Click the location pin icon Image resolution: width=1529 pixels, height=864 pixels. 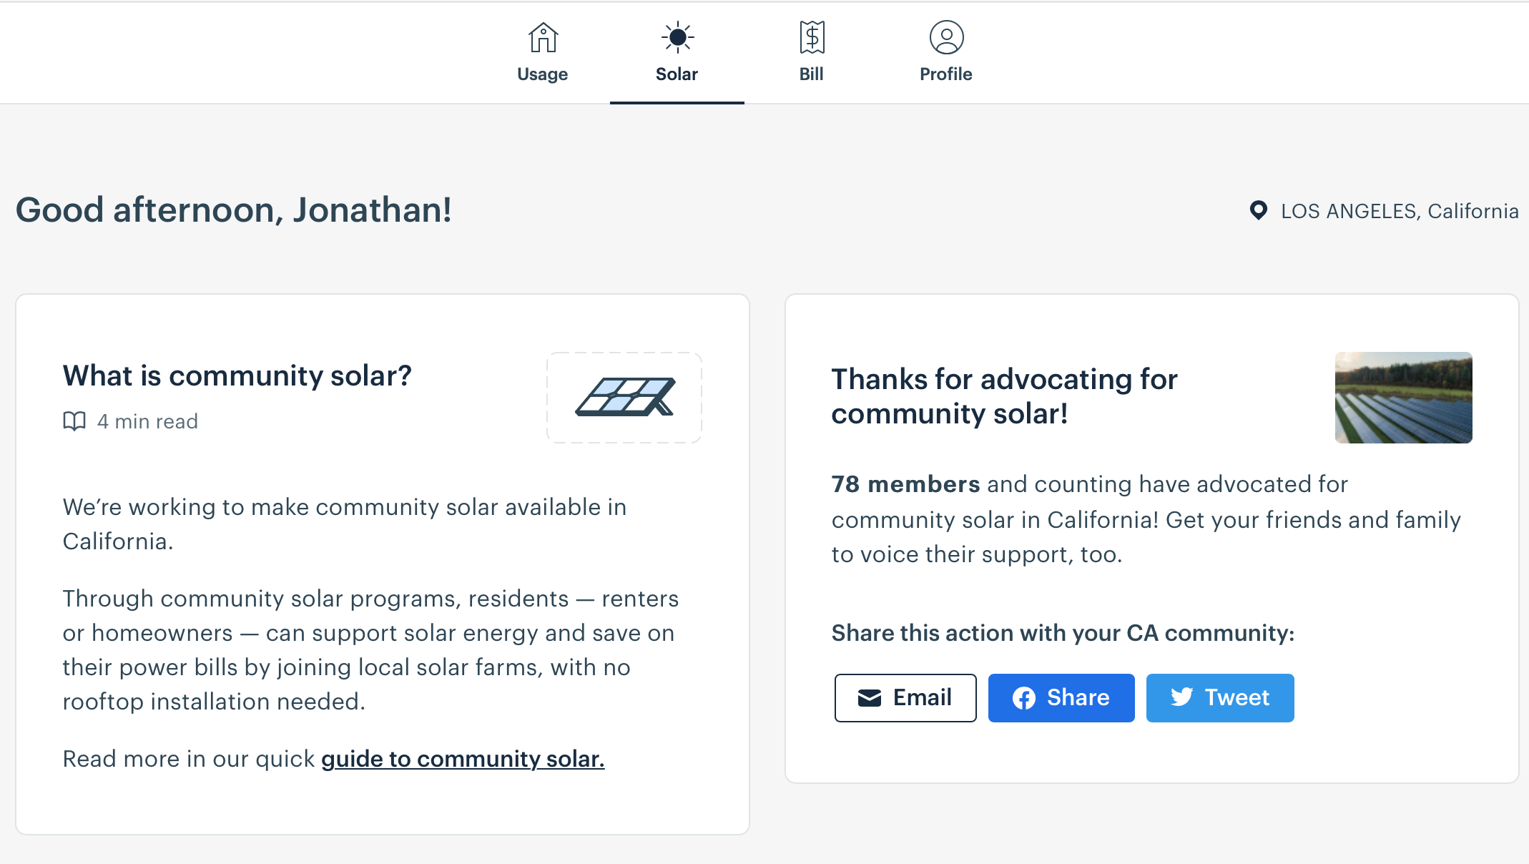1258,210
